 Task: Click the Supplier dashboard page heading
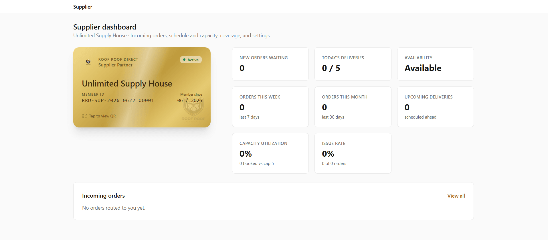point(105,27)
